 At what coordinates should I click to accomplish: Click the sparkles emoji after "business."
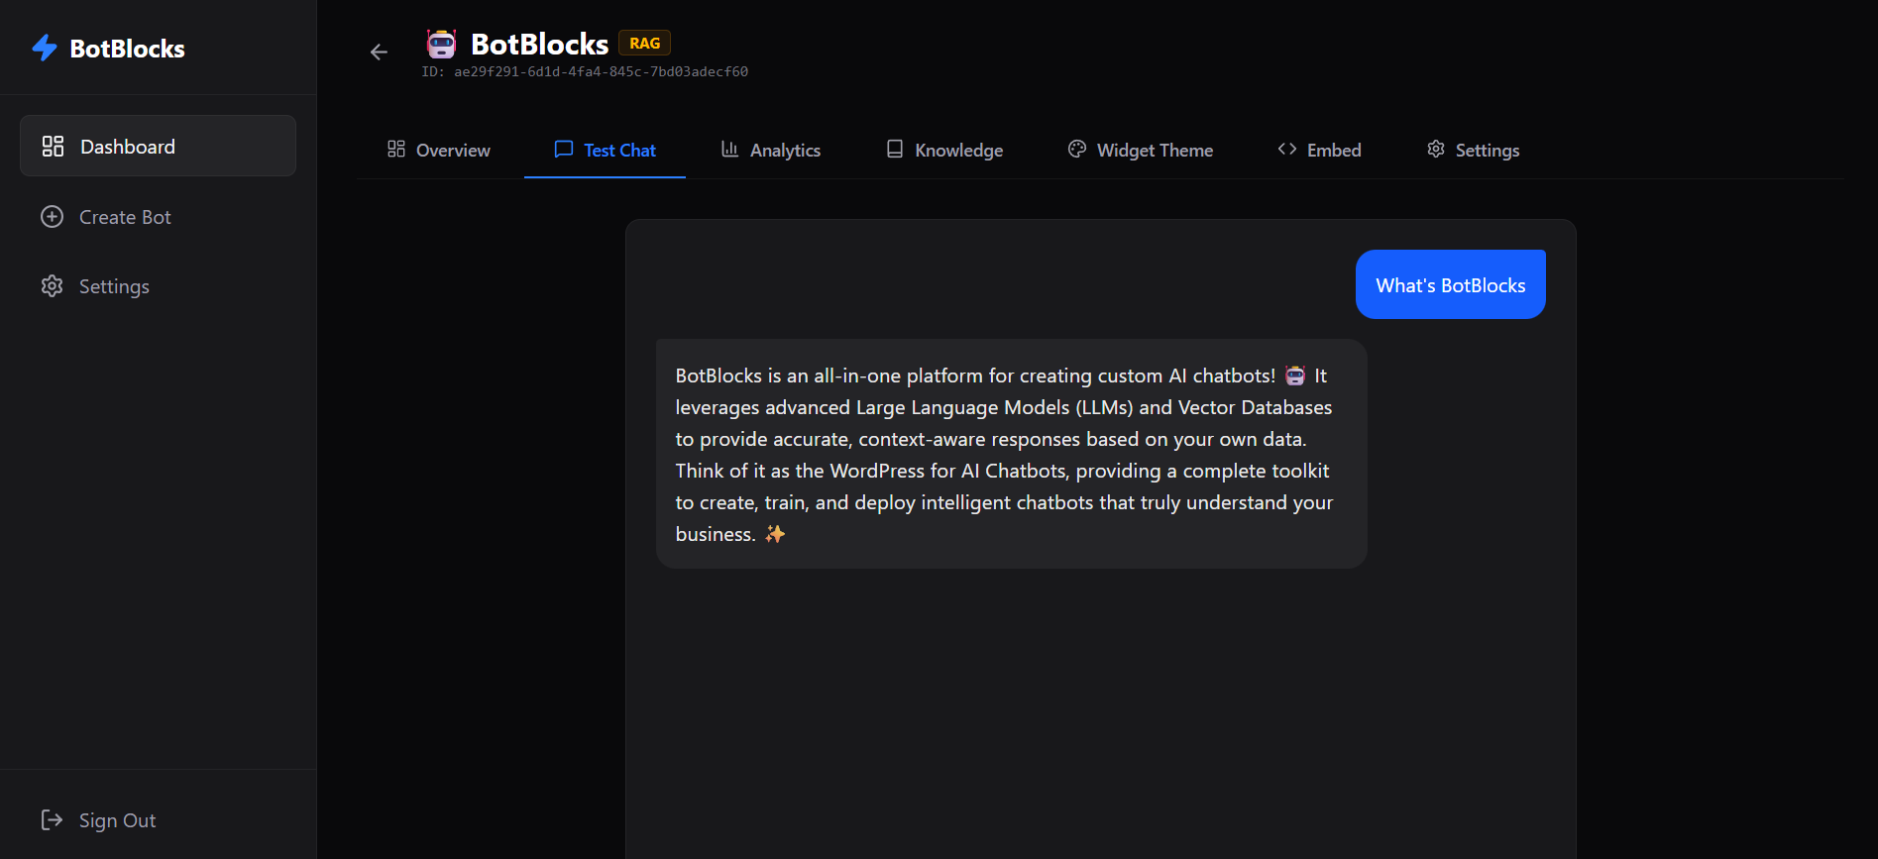[x=775, y=534]
